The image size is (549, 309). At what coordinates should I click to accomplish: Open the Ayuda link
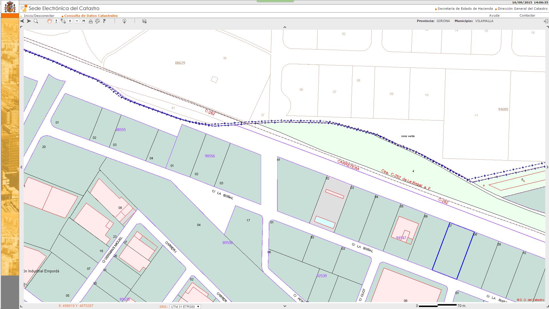pyautogui.click(x=494, y=15)
